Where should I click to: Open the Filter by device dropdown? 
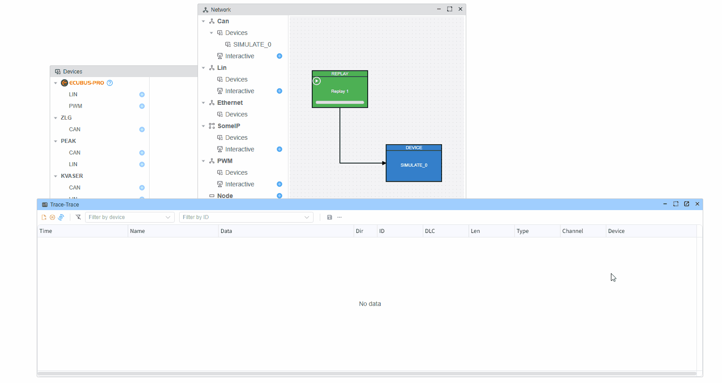pos(129,217)
